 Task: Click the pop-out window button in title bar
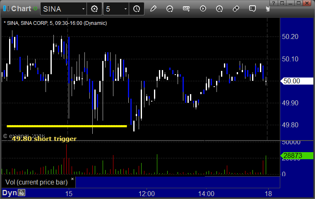click(282, 3)
